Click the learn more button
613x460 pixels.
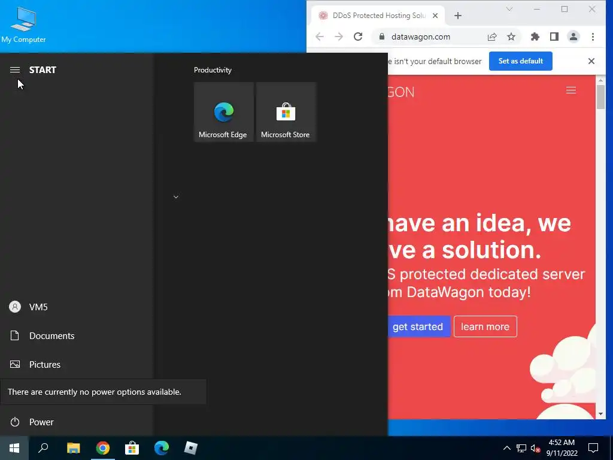point(485,326)
